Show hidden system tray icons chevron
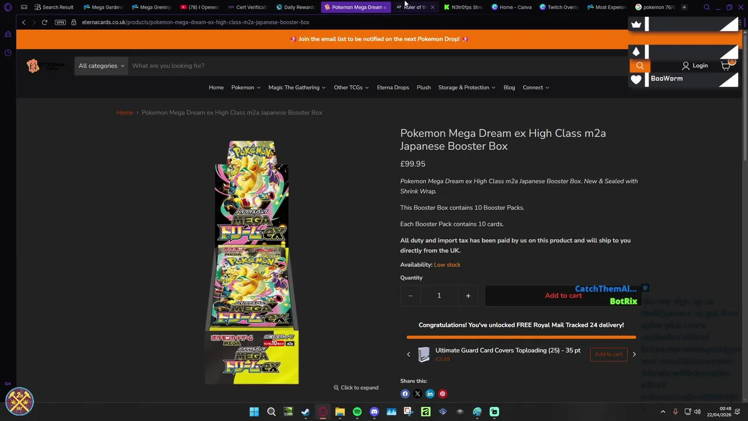Screen dimensions: 748x421 coord(663,412)
